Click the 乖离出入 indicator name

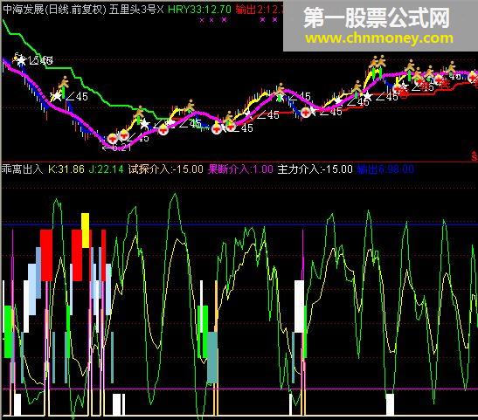coord(23,169)
